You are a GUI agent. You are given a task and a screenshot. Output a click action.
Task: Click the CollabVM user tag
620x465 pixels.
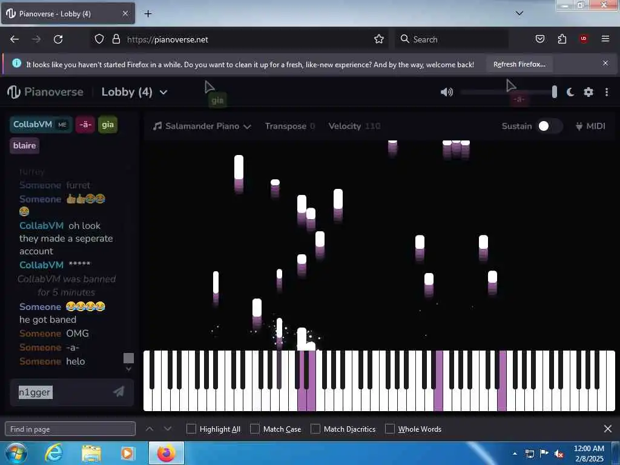[41, 125]
